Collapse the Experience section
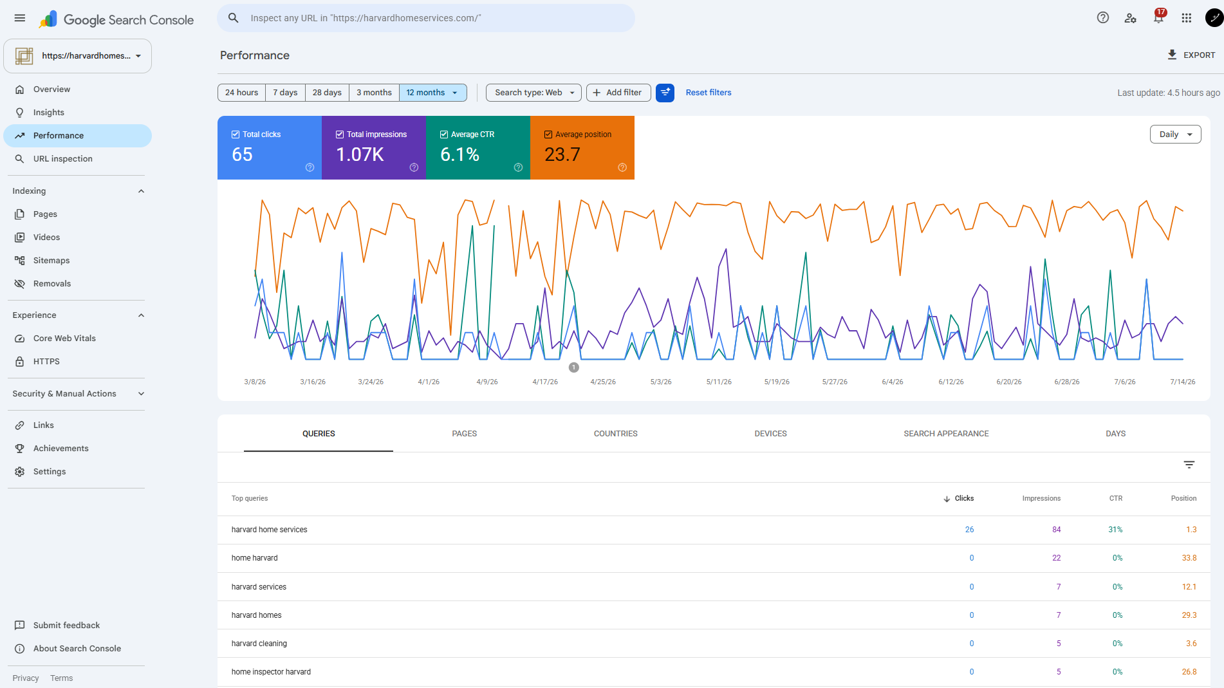1224x688 pixels. 141,315
